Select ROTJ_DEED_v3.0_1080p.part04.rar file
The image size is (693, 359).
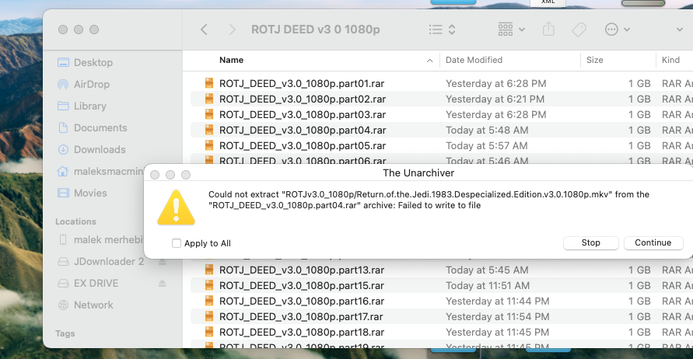(303, 131)
